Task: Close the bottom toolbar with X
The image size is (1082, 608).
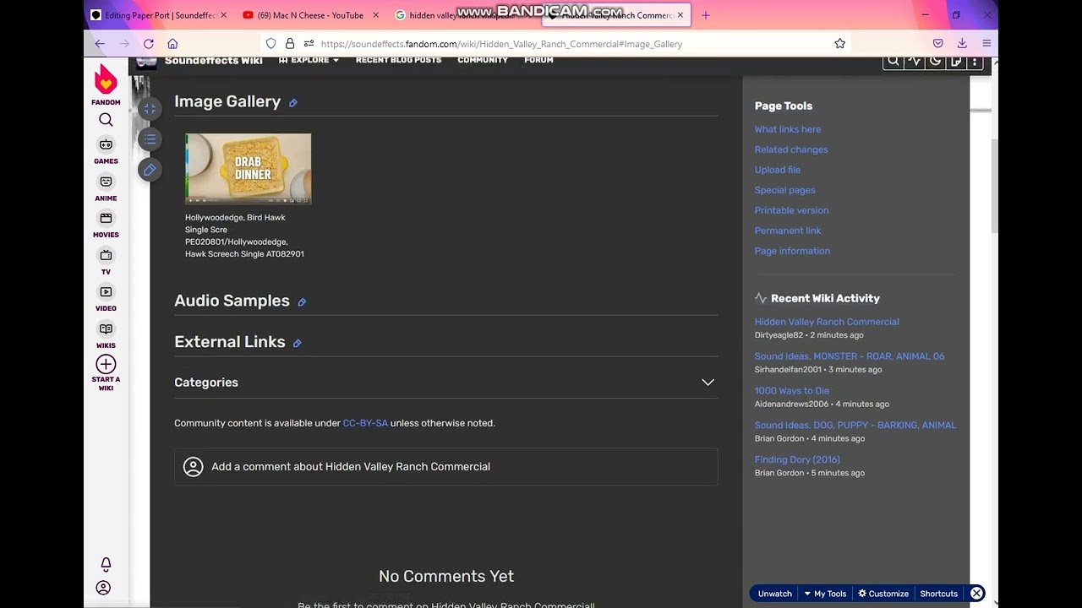Action: pos(976,594)
